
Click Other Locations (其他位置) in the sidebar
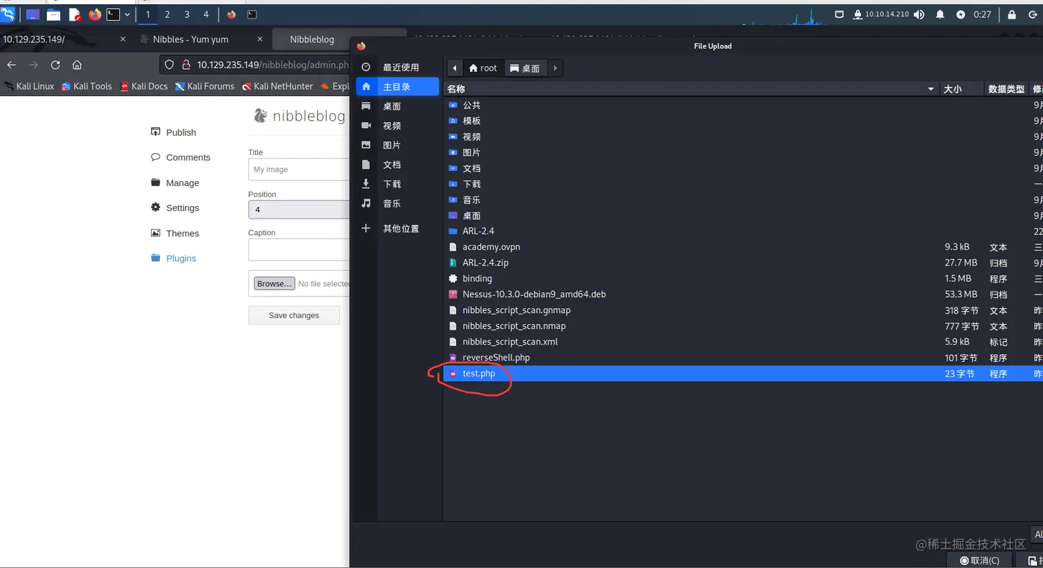coord(397,228)
